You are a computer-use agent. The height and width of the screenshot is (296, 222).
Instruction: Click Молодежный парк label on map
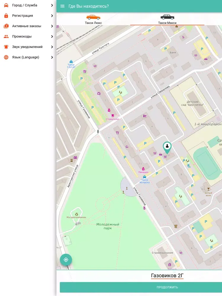(x=108, y=226)
